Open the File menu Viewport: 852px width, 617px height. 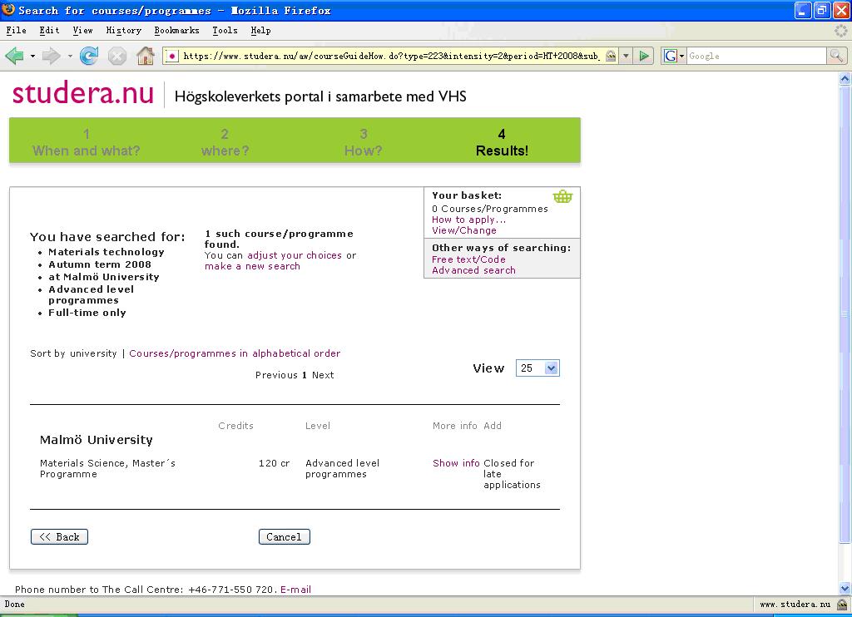[x=17, y=31]
